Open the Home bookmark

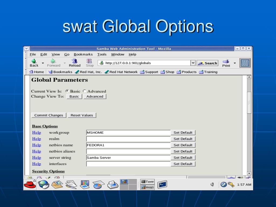37,72
